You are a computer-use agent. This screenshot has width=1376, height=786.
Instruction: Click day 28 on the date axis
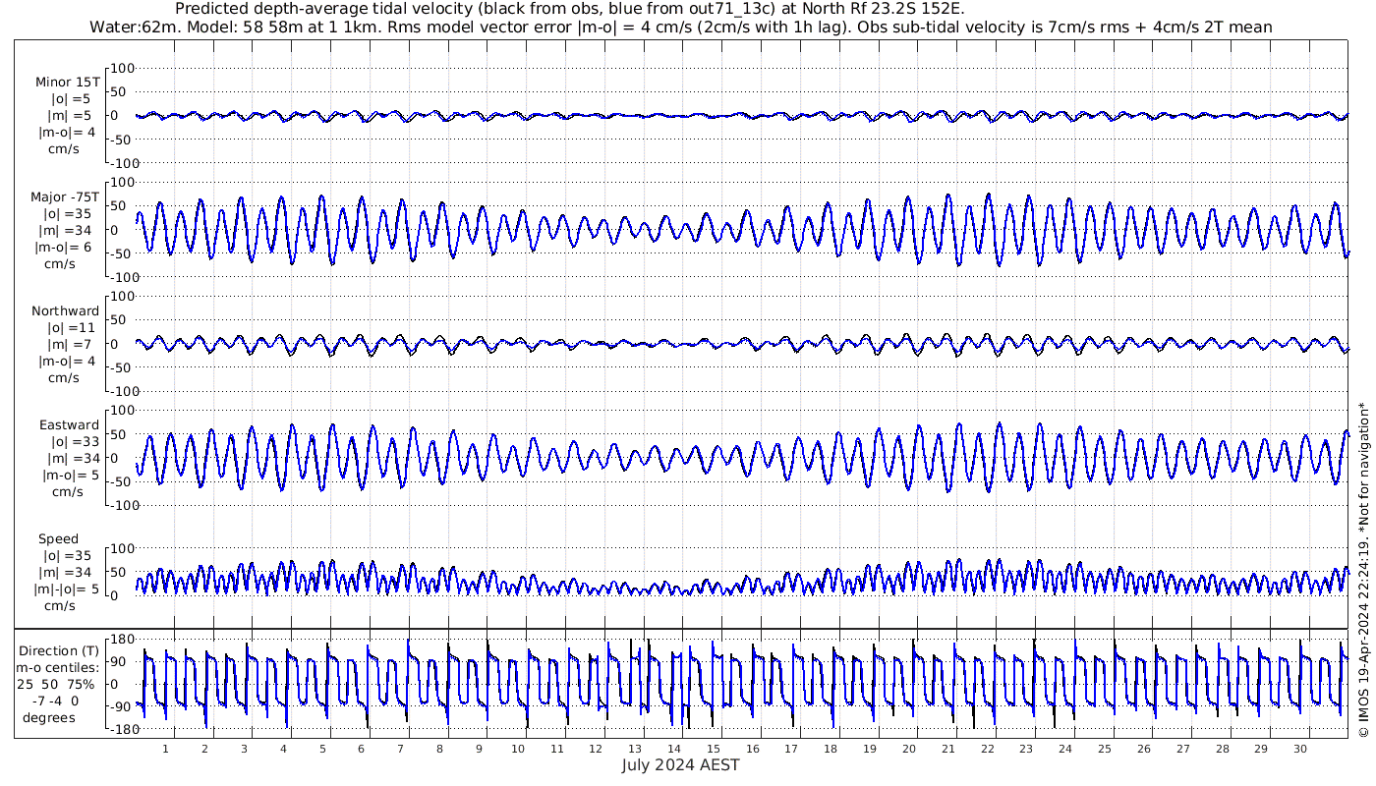click(1222, 749)
